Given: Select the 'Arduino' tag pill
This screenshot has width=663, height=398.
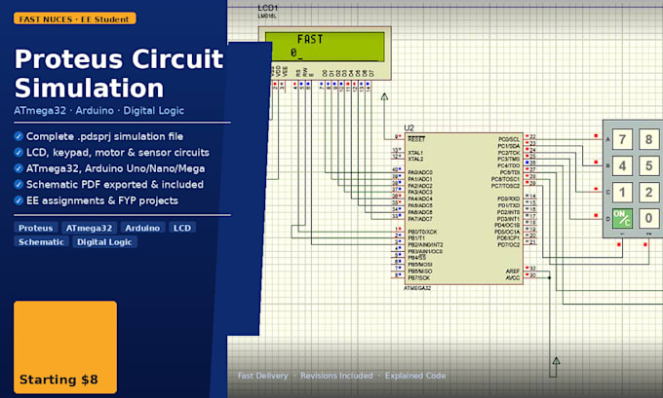Looking at the screenshot, I should 142,228.
